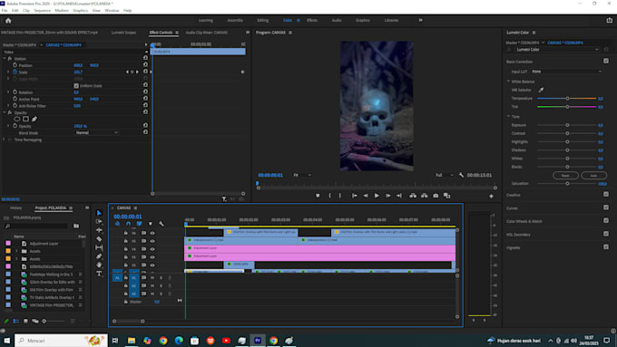Select the Slip tool
This screenshot has height=347, width=617.
[x=99, y=247]
